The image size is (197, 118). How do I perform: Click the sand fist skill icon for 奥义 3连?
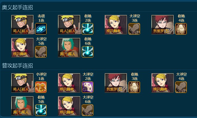click(134, 29)
